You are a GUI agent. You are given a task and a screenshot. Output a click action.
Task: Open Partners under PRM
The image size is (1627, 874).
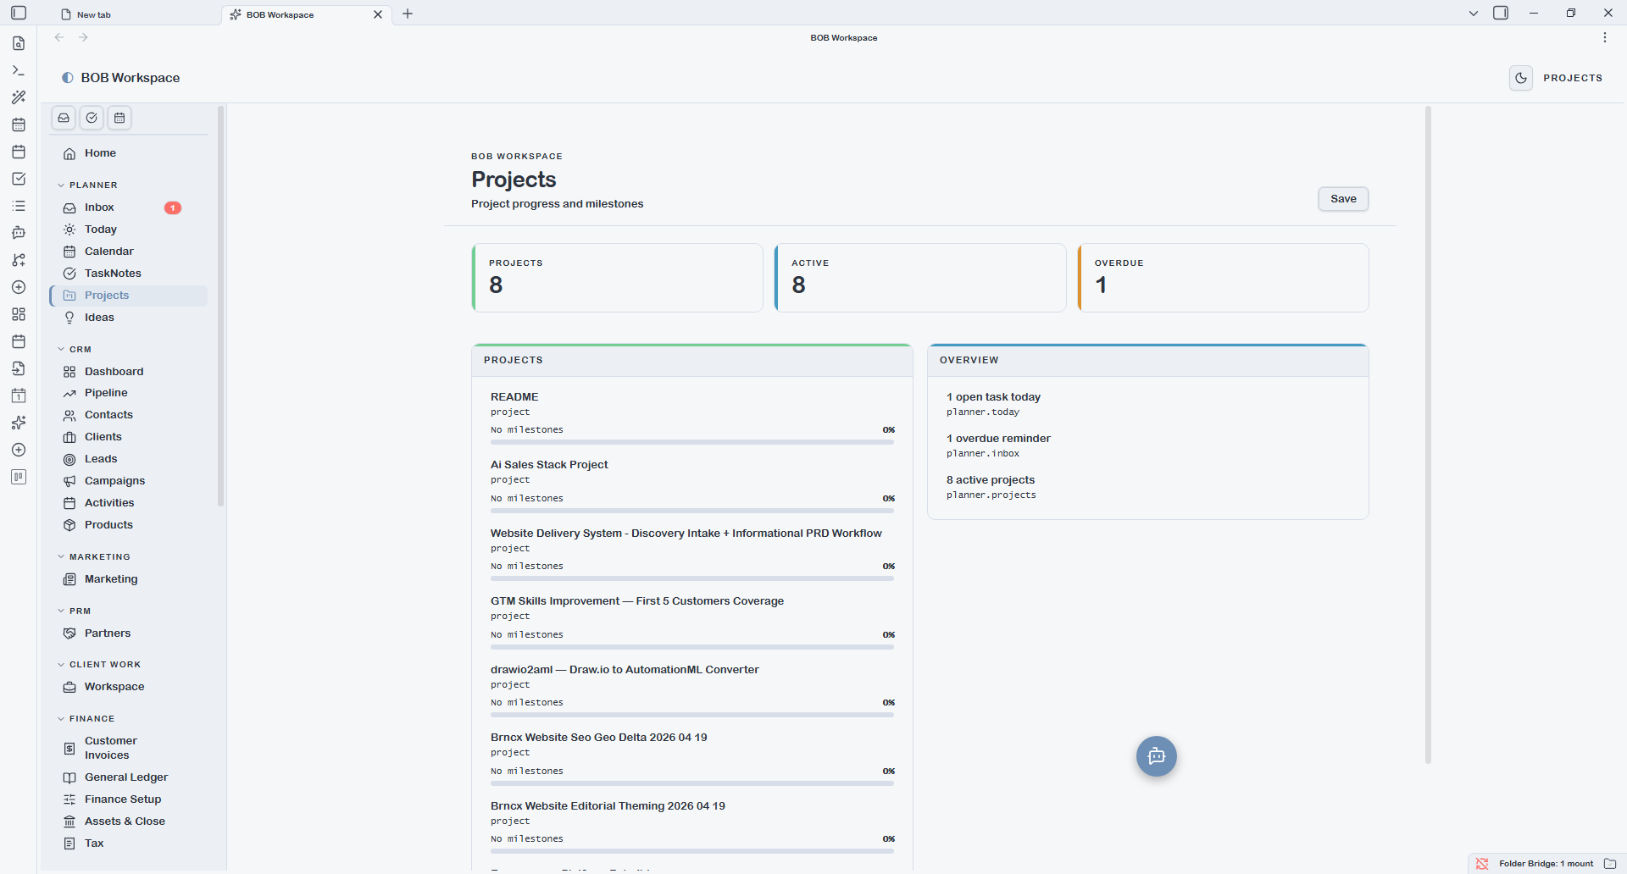(x=129, y=633)
